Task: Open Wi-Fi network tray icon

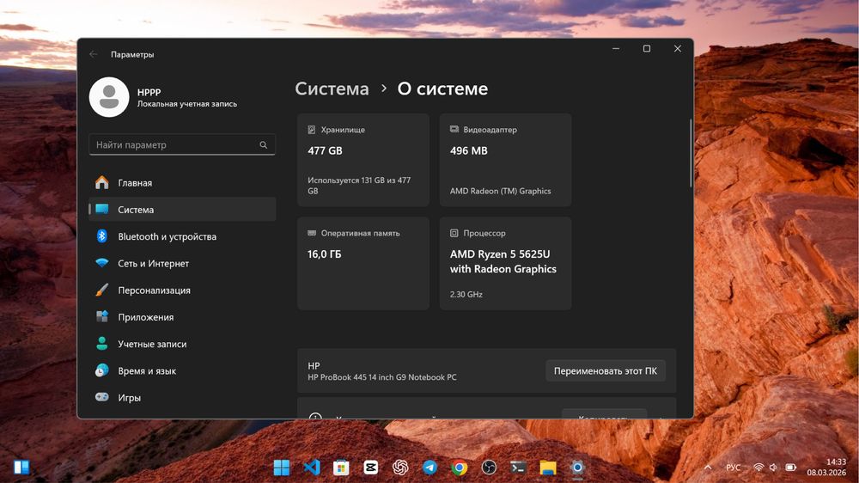Action: tap(758, 468)
